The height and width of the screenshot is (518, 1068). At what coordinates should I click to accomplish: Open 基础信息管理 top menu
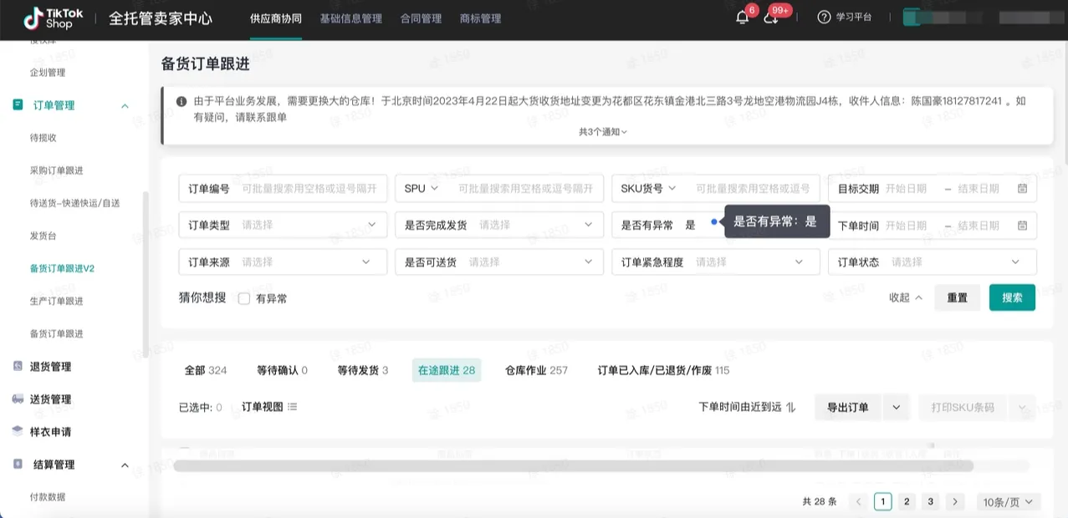click(350, 18)
